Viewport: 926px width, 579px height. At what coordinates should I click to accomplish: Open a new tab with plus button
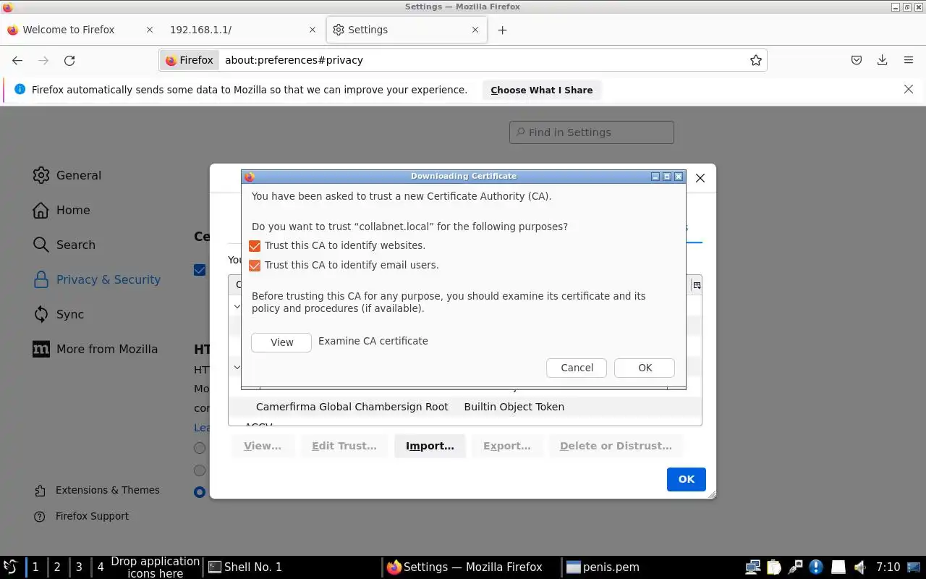502,30
